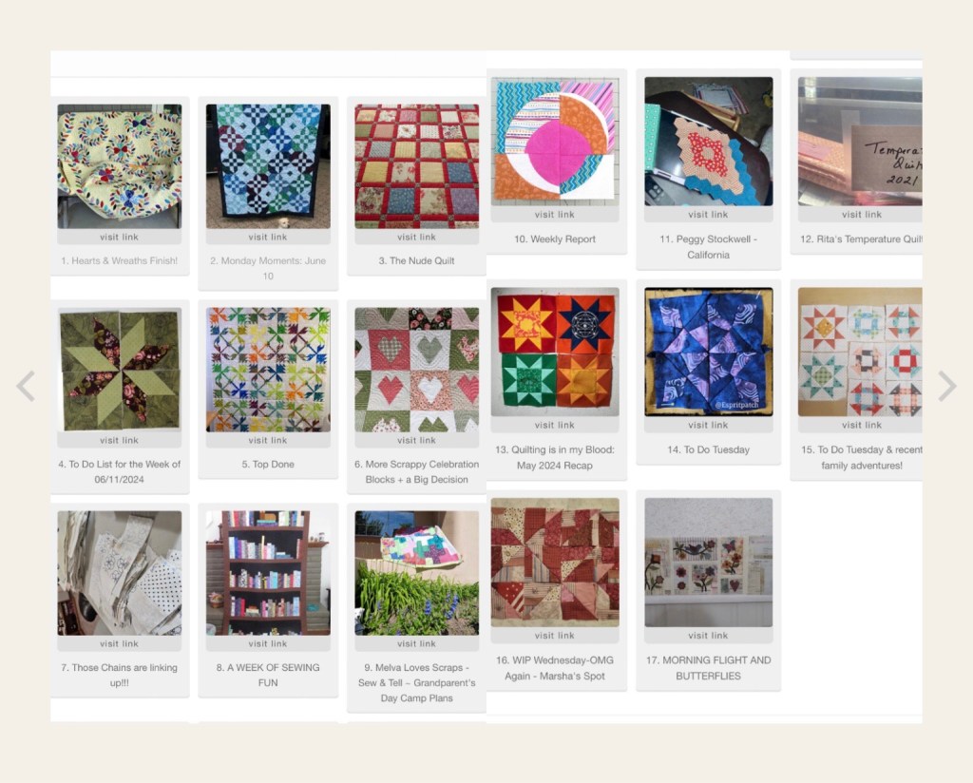
Task: Open More Scrappy Celebration Blocks hearts image
Action: pyautogui.click(x=416, y=370)
